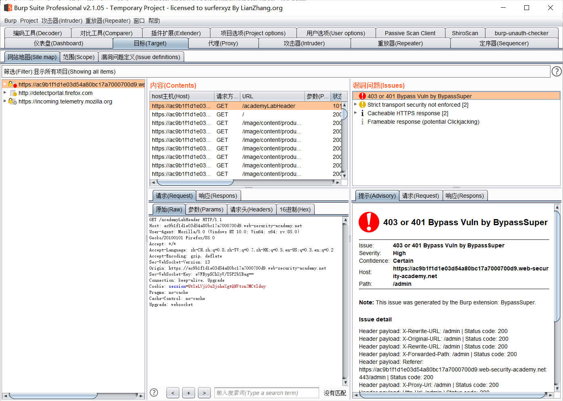Click the filter bar showing all items
Screen dimensions: 563x401
(x=276, y=72)
